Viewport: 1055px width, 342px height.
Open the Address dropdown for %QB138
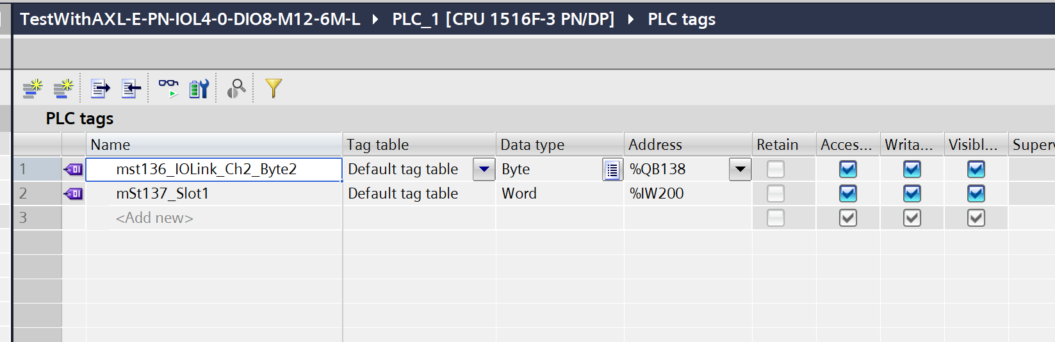740,170
